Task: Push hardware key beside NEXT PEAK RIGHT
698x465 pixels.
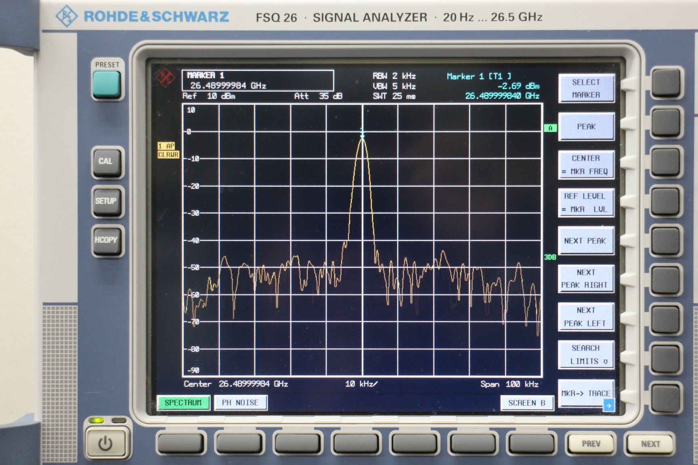Action: [666, 279]
